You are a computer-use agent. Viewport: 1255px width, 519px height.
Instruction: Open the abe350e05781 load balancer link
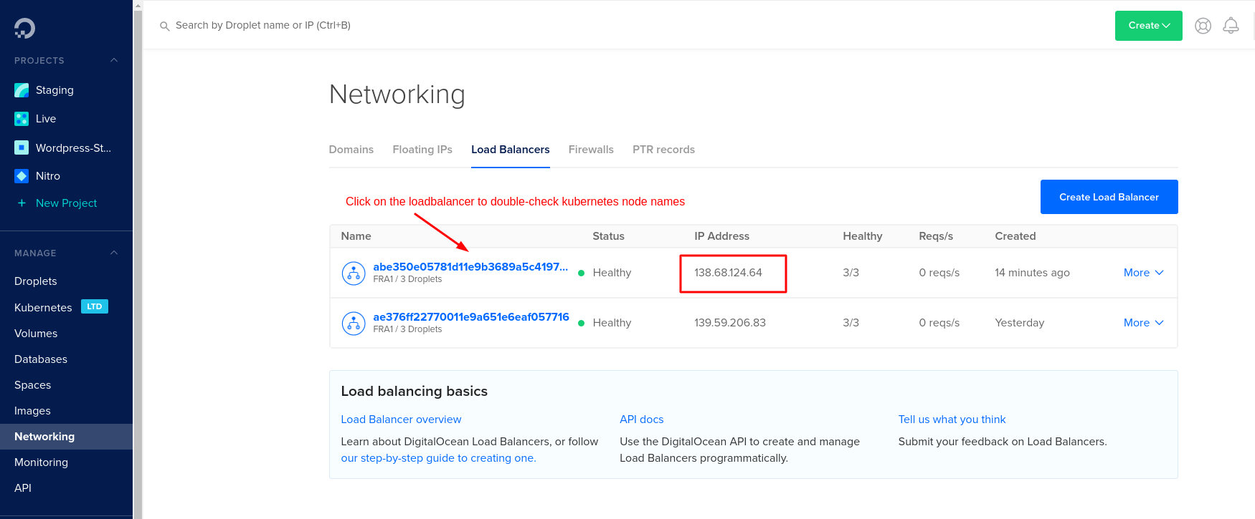point(470,267)
